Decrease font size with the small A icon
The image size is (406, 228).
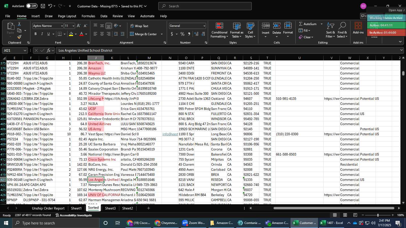click(85, 26)
